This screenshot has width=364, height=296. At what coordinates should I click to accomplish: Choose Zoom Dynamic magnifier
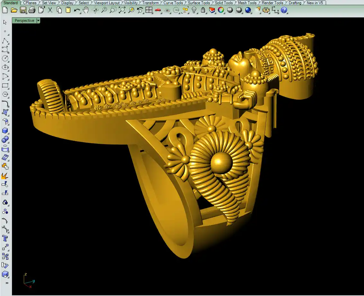[x=104, y=10]
